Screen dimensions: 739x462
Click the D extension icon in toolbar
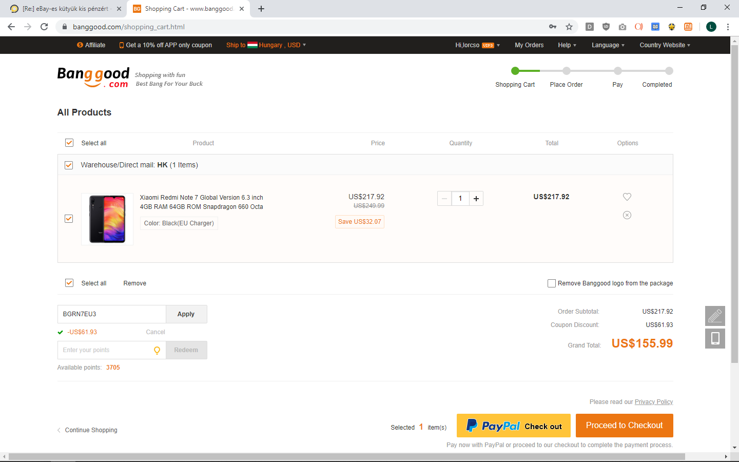[590, 27]
